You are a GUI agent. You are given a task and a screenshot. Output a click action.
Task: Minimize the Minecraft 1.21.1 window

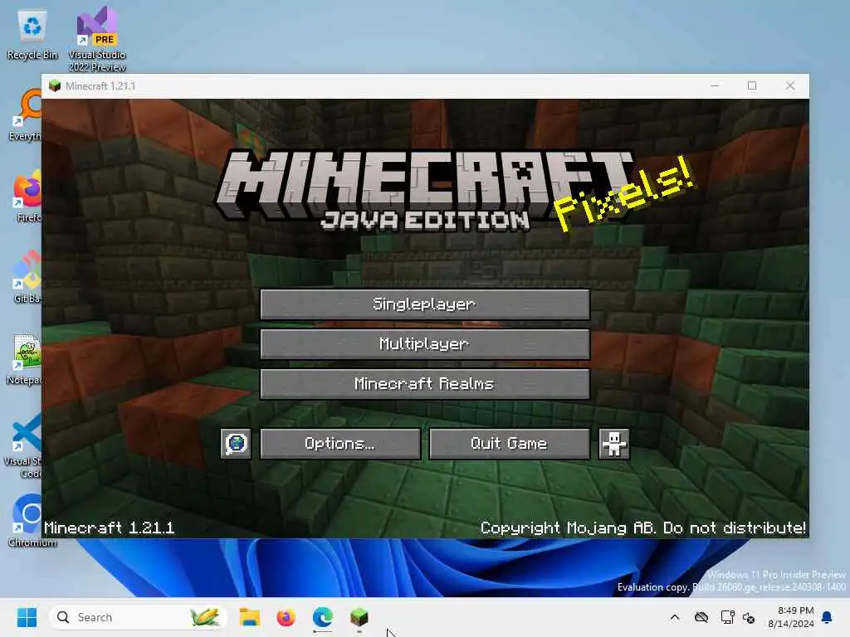click(715, 85)
